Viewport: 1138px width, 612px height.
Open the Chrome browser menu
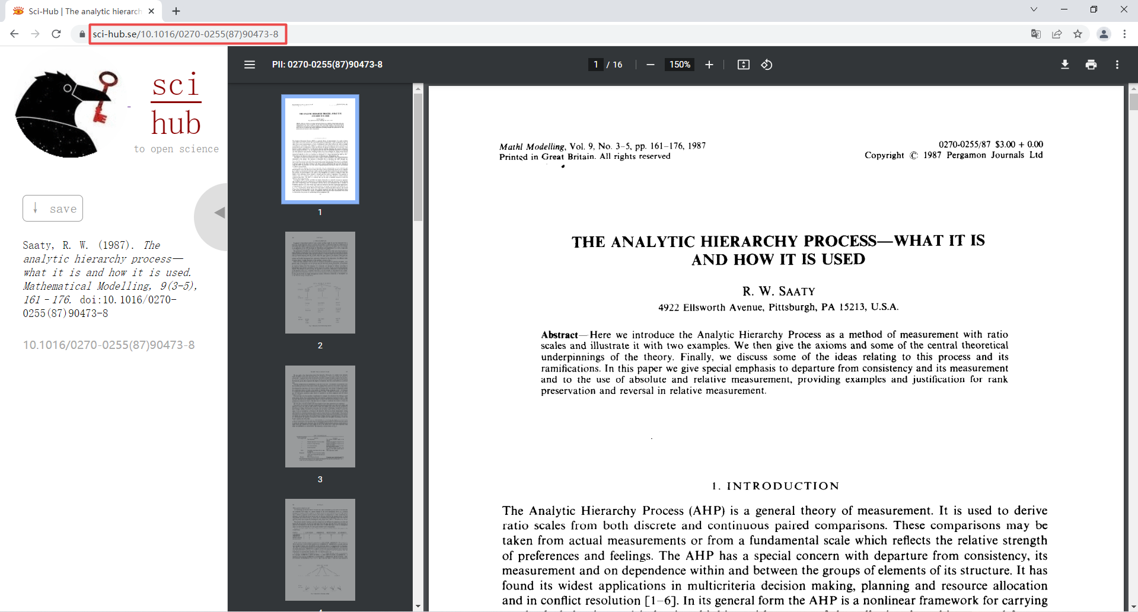(1125, 34)
